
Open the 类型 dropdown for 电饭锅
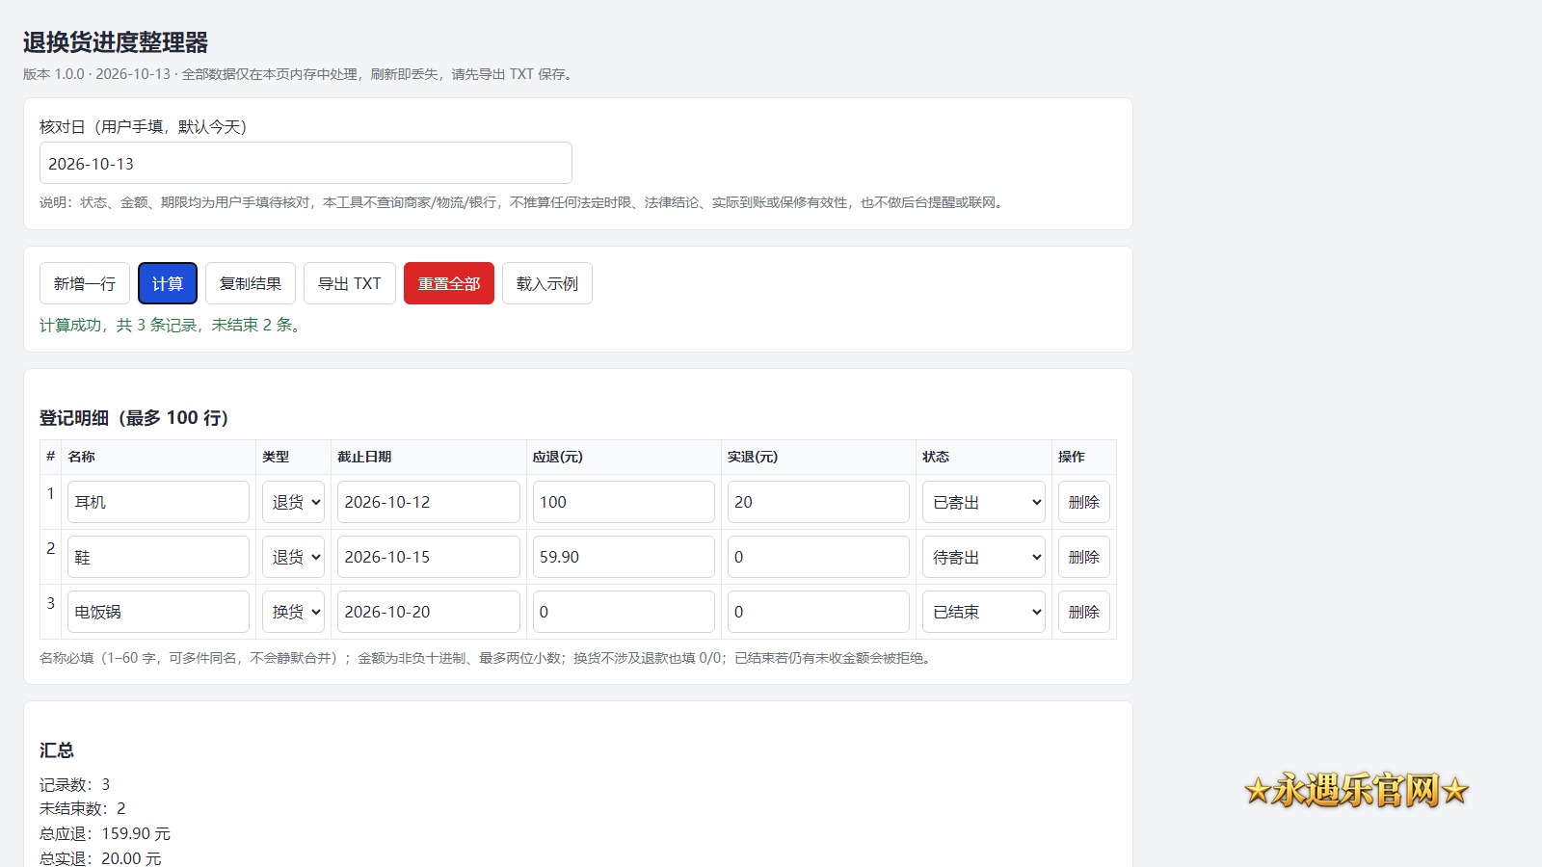tap(293, 612)
